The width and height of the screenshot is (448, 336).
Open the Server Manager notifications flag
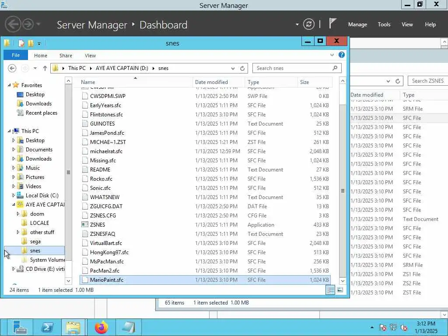[x=332, y=24]
